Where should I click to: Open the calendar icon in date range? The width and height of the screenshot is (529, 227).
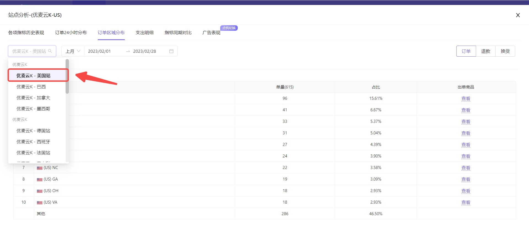coord(171,51)
